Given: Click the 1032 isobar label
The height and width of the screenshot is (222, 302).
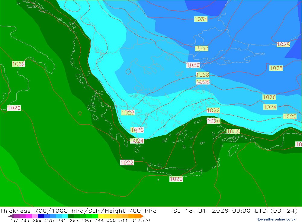Looking at the screenshot, I should [x=202, y=48].
